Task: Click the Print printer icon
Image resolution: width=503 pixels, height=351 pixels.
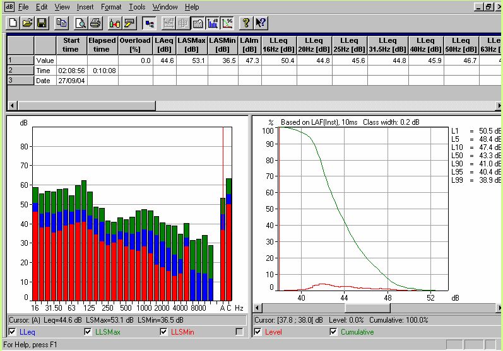Action: point(95,23)
